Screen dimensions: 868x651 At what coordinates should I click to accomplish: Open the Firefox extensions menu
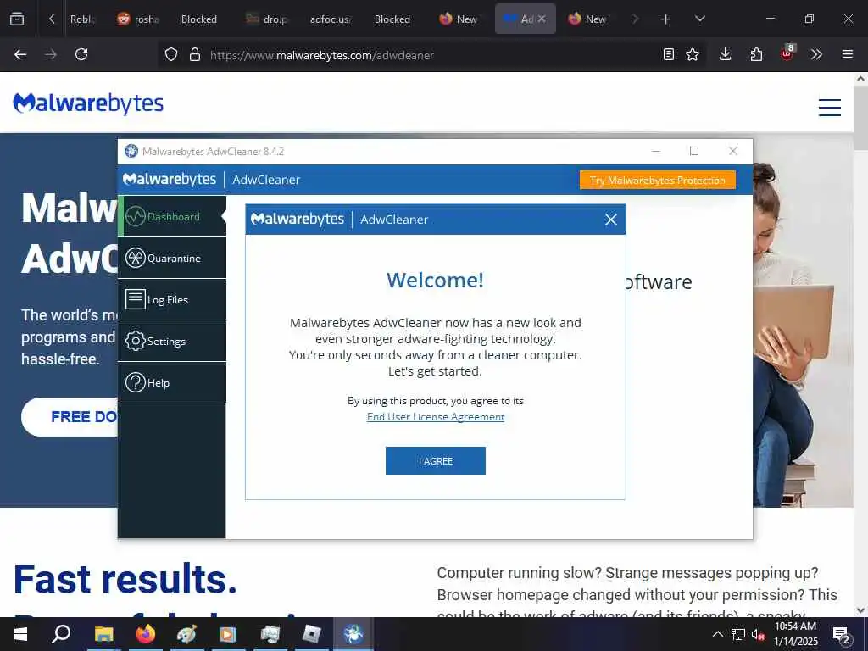point(756,54)
